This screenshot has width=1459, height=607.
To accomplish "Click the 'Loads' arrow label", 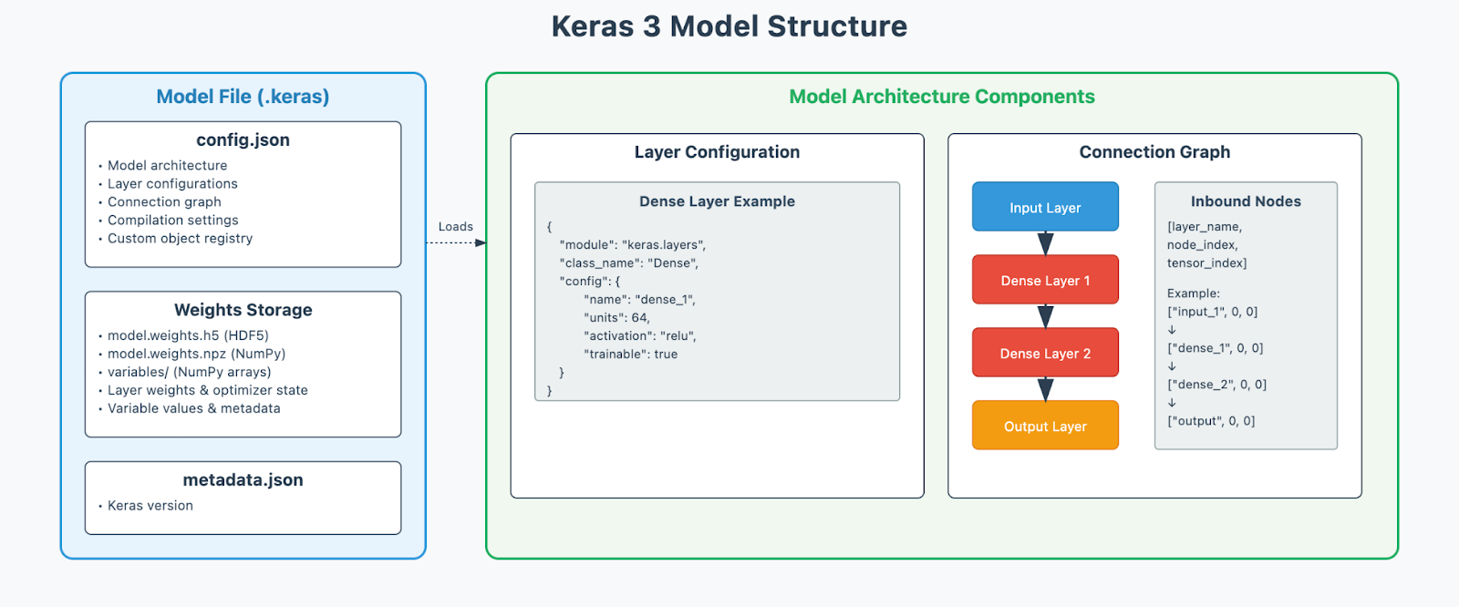I will coord(456,227).
